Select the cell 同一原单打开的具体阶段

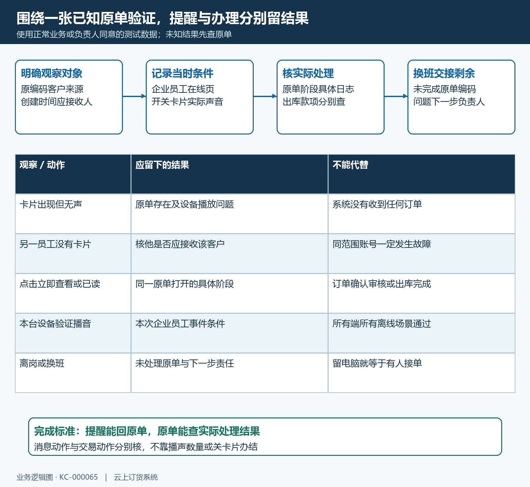click(x=229, y=293)
